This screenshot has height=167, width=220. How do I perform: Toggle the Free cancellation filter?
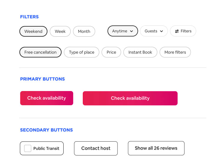(x=40, y=52)
